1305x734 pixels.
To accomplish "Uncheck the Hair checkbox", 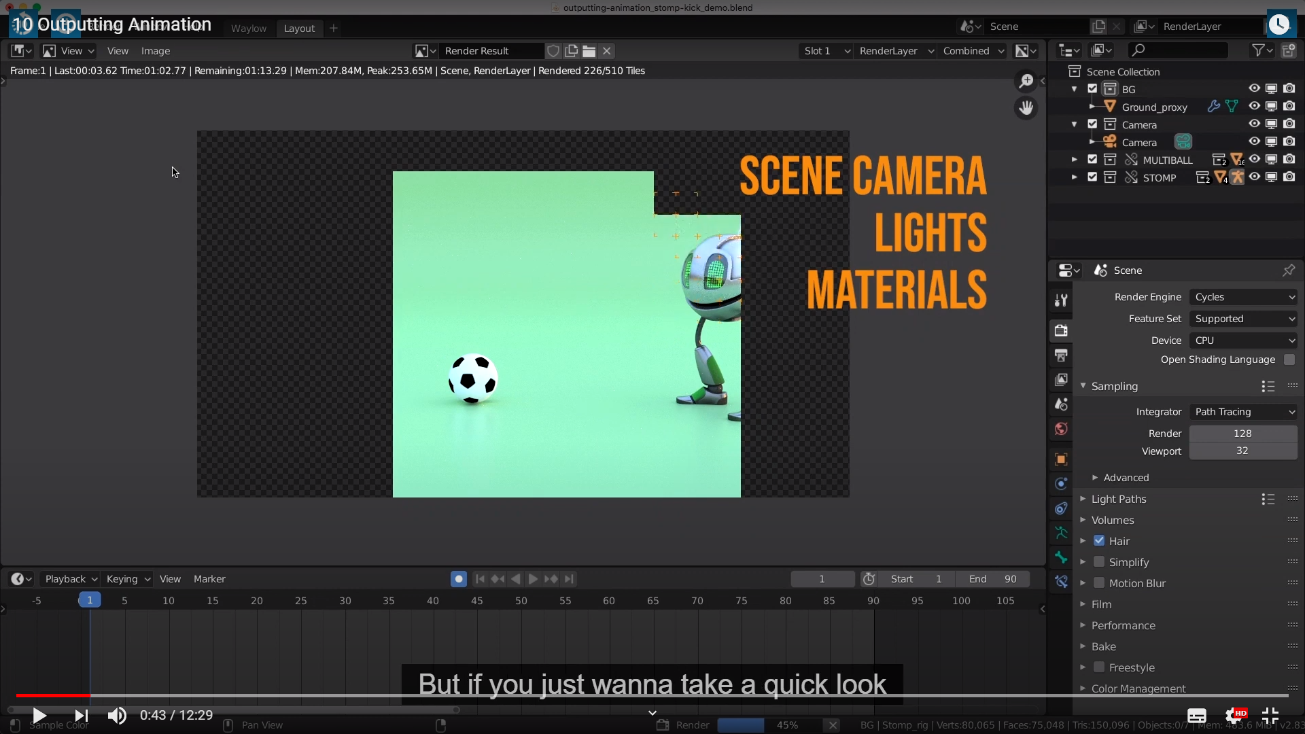I will 1099,541.
